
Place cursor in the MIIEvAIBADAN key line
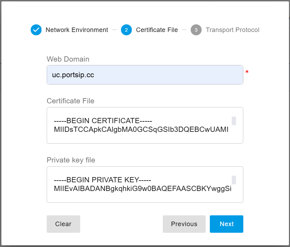tap(143, 189)
